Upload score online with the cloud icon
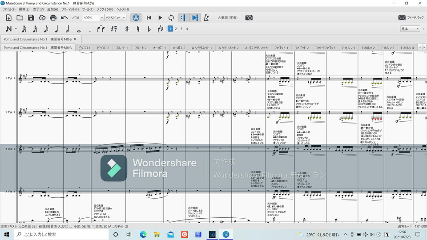This screenshot has height=240, width=427. coord(42,18)
